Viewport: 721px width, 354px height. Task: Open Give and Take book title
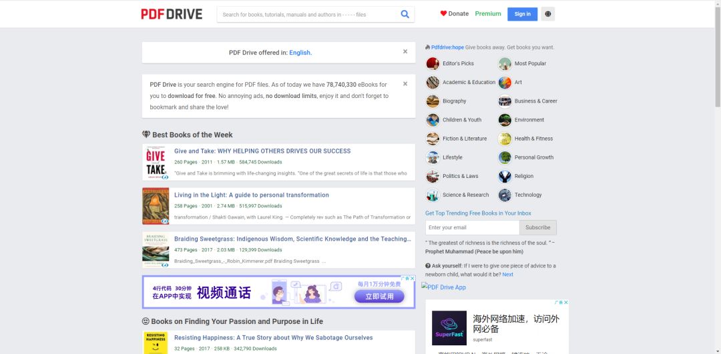[x=262, y=151]
